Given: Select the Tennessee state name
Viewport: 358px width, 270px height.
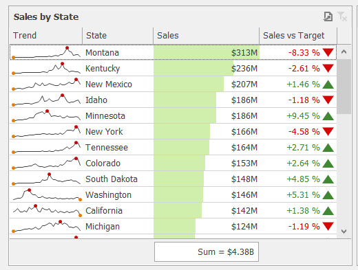Looking at the screenshot, I should point(107,148).
